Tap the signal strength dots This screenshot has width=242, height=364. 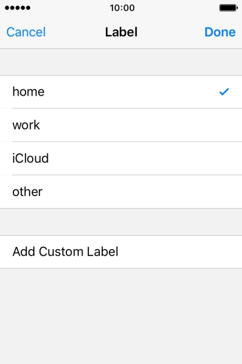click(x=17, y=8)
